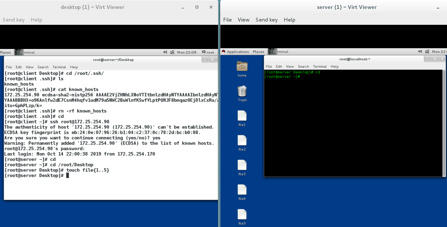
Task: Open Help menu in root@localhost terminal
Action: tap(334, 67)
